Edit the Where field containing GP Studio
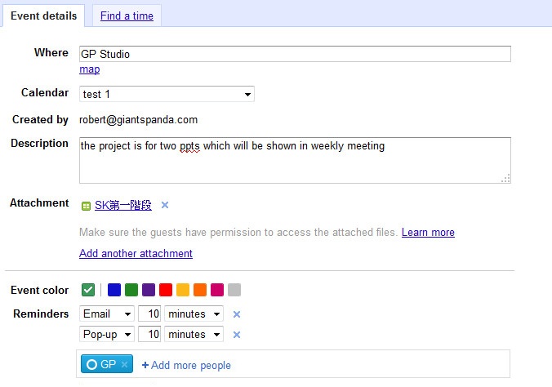The height and width of the screenshot is (387, 552). point(295,54)
